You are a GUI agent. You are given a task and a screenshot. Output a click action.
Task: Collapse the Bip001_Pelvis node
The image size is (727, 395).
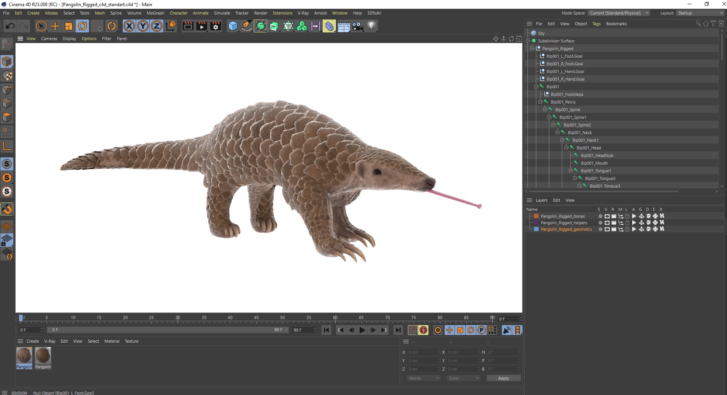(x=540, y=102)
